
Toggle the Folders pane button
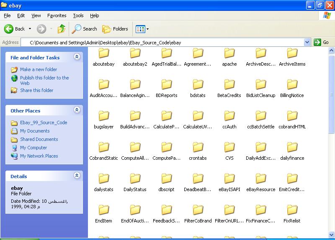point(115,29)
